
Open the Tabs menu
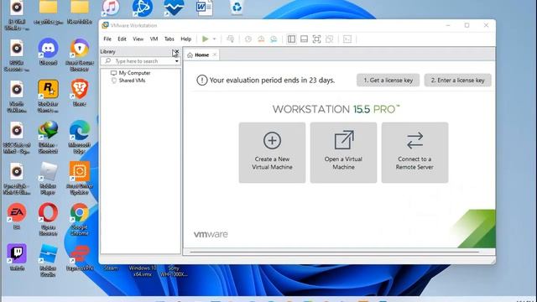(169, 39)
